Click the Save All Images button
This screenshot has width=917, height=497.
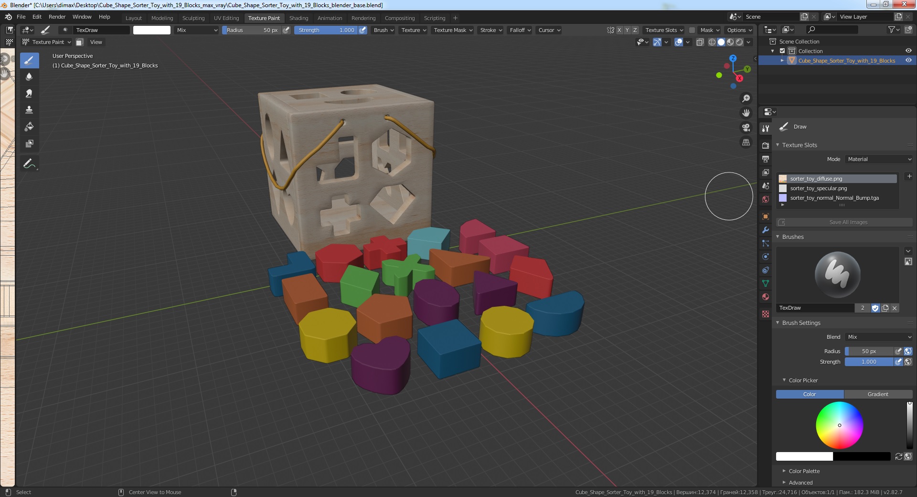(844, 222)
